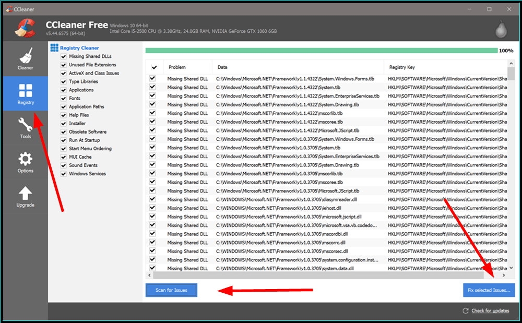Uncheck the select-all checkbox above the issue list
Screen dimensions: 522x323
[x=153, y=67]
